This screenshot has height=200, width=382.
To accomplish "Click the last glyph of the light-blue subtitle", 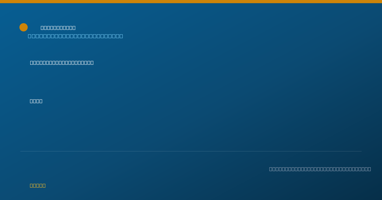I will click(121, 36).
